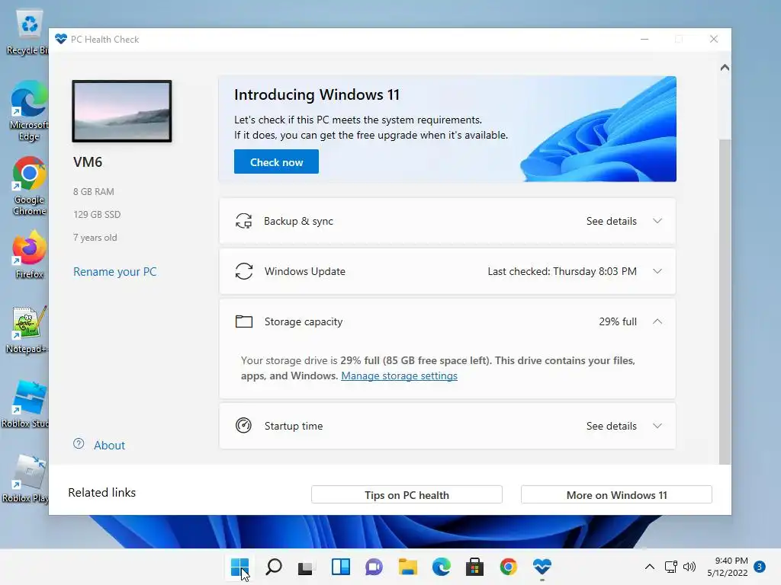781x585 pixels.
Task: Click the PC Health Check heart logo
Action: point(61,39)
